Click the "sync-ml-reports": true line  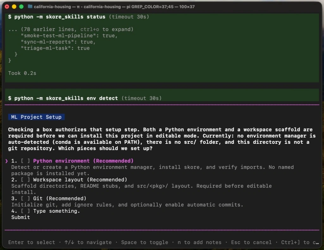coord(58,42)
